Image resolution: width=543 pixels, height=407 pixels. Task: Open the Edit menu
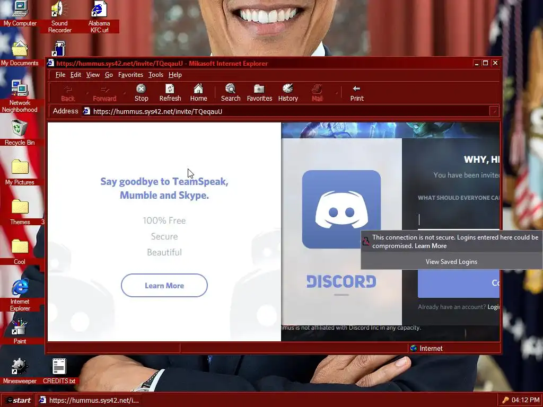[75, 75]
